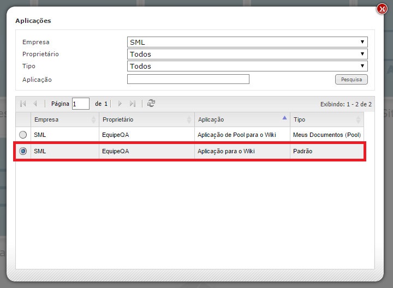The image size is (393, 288).
Task: Click the Aplicação text input field
Action: [x=188, y=80]
